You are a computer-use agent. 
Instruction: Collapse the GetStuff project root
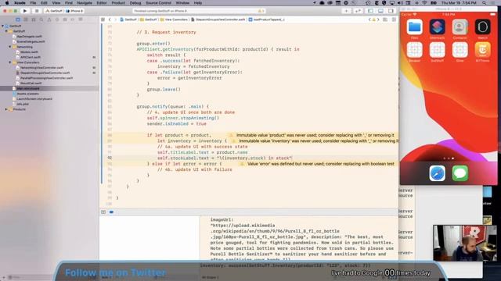[3, 26]
